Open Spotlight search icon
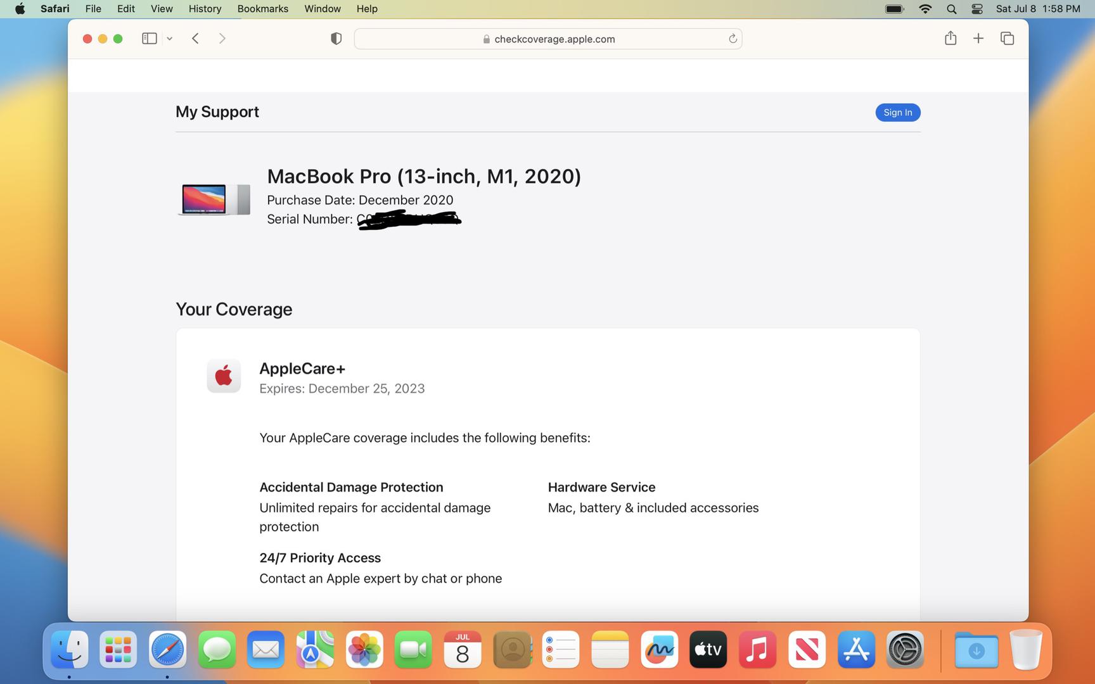The height and width of the screenshot is (684, 1095). point(951,9)
